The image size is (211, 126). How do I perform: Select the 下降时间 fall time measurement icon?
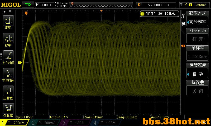[x=8, y=73]
